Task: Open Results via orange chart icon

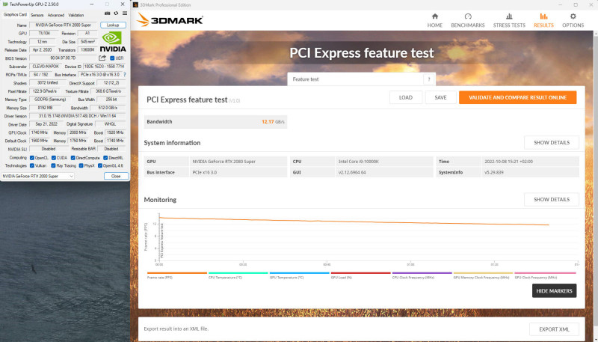Action: coord(543,16)
